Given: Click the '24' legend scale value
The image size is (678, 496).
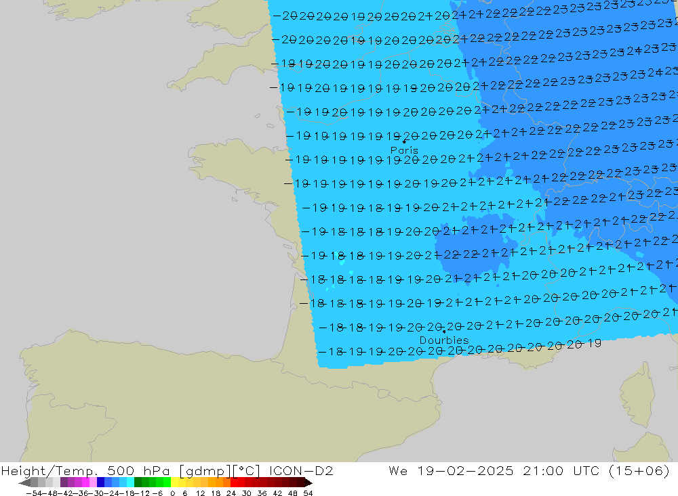Looking at the screenshot, I should (x=231, y=493).
